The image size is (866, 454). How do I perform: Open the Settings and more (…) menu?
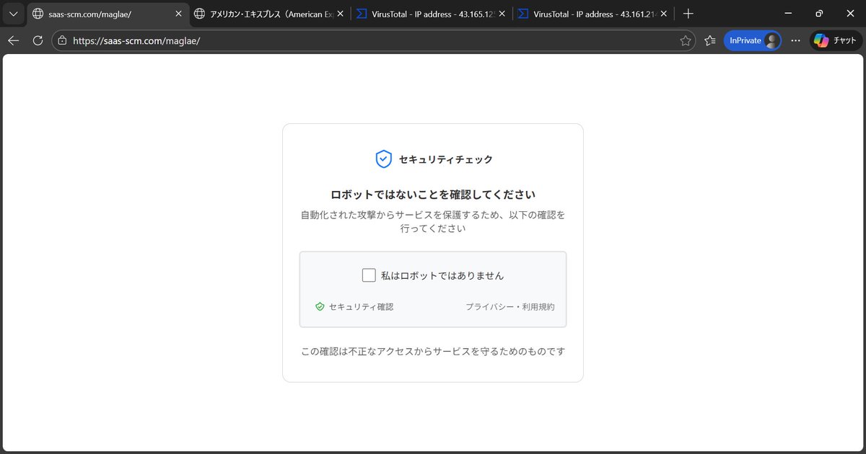tap(795, 40)
